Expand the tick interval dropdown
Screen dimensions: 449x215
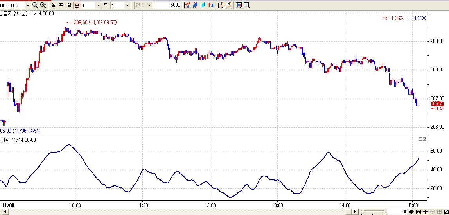click(x=128, y=5)
